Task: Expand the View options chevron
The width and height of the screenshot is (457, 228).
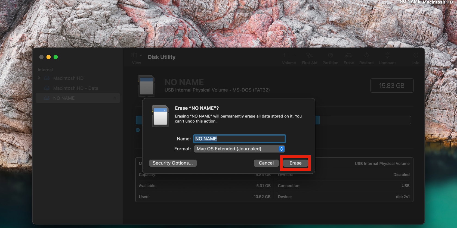Action: [x=141, y=55]
